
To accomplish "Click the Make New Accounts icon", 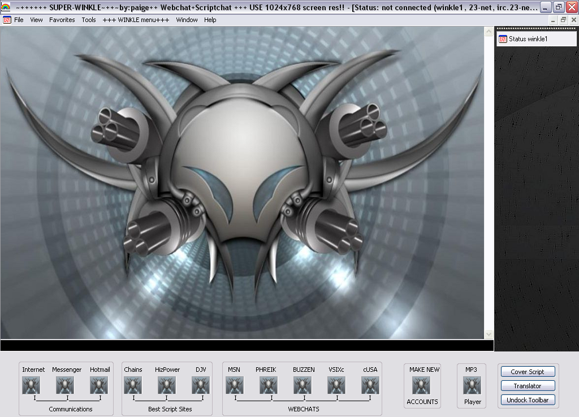I will [421, 385].
